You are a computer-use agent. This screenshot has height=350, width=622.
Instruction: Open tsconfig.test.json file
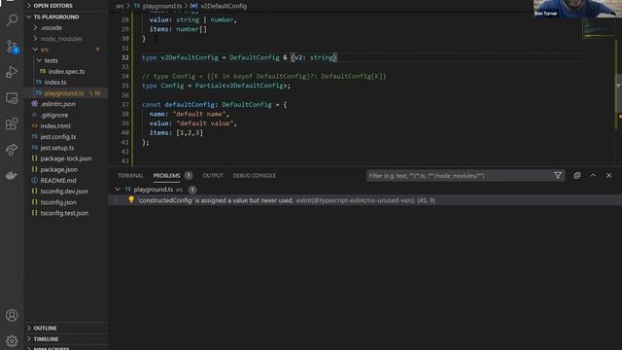[x=64, y=213]
